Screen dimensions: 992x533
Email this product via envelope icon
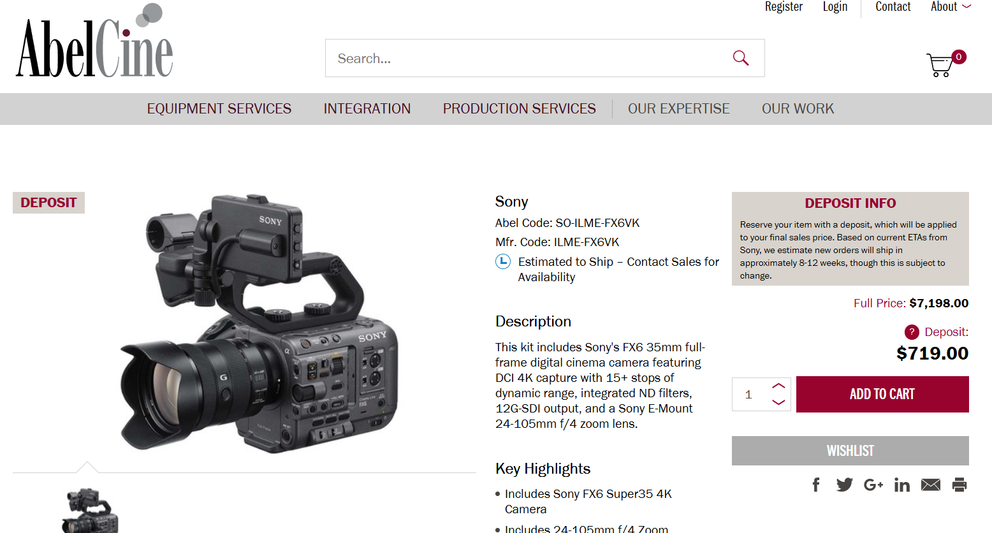(930, 485)
